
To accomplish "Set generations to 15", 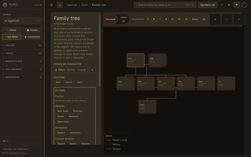I will tap(186, 19).
